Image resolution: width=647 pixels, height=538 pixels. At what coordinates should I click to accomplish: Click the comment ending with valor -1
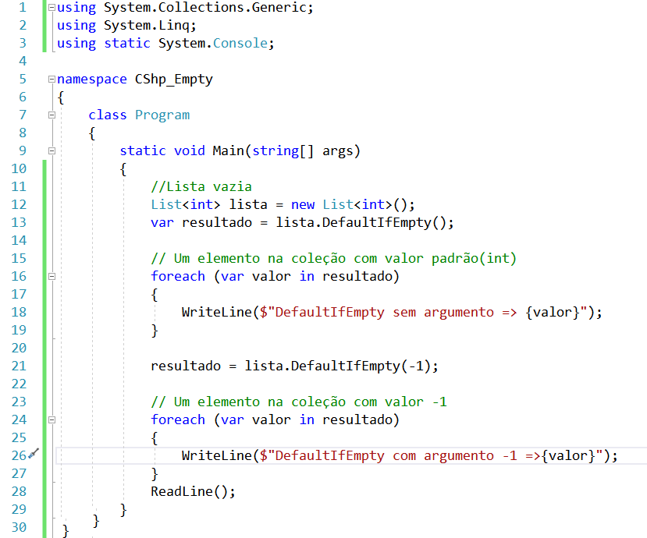pos(299,402)
